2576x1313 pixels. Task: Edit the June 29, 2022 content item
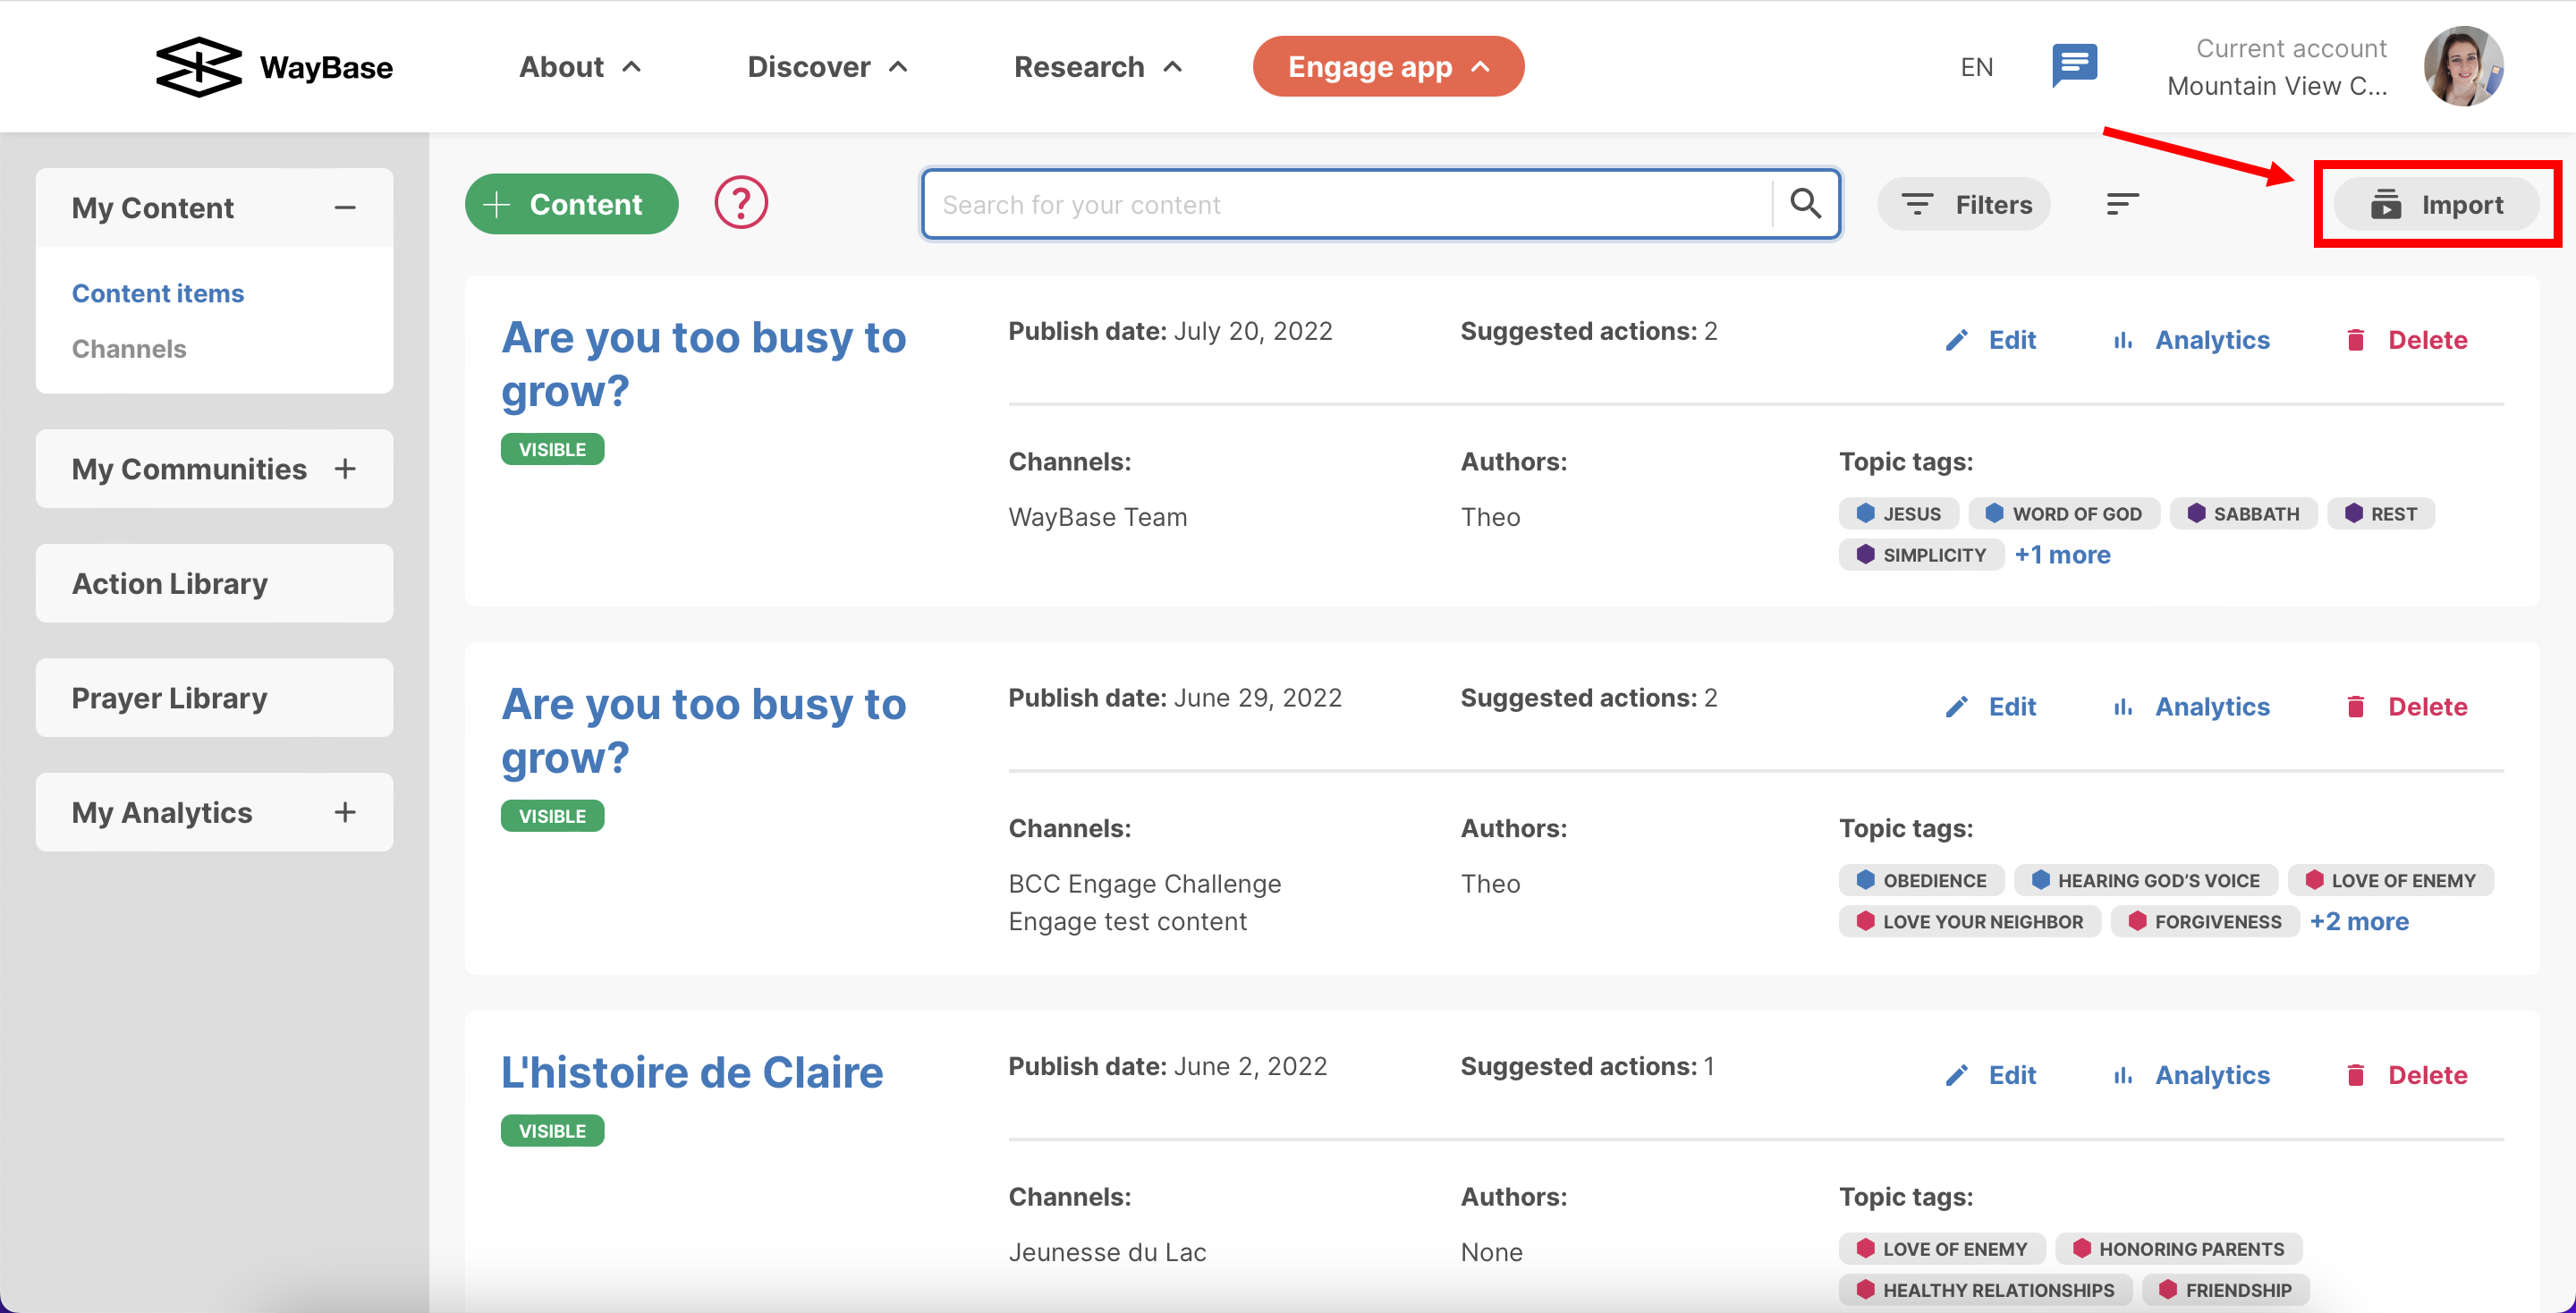1990,707
